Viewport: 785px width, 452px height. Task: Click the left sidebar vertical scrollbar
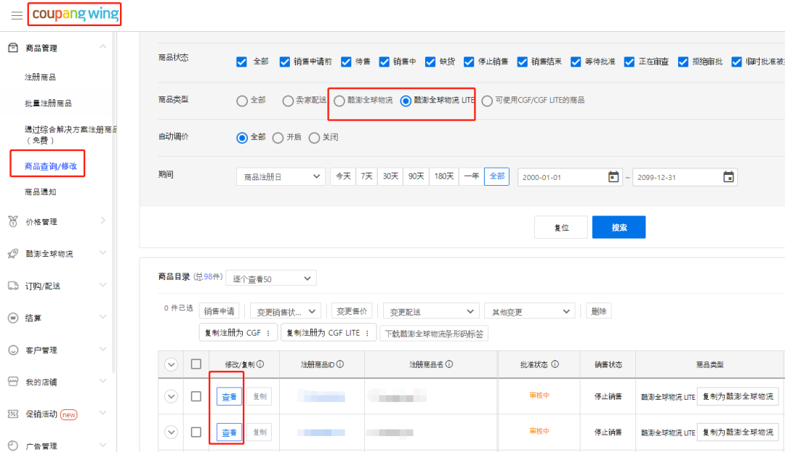[x=114, y=202]
